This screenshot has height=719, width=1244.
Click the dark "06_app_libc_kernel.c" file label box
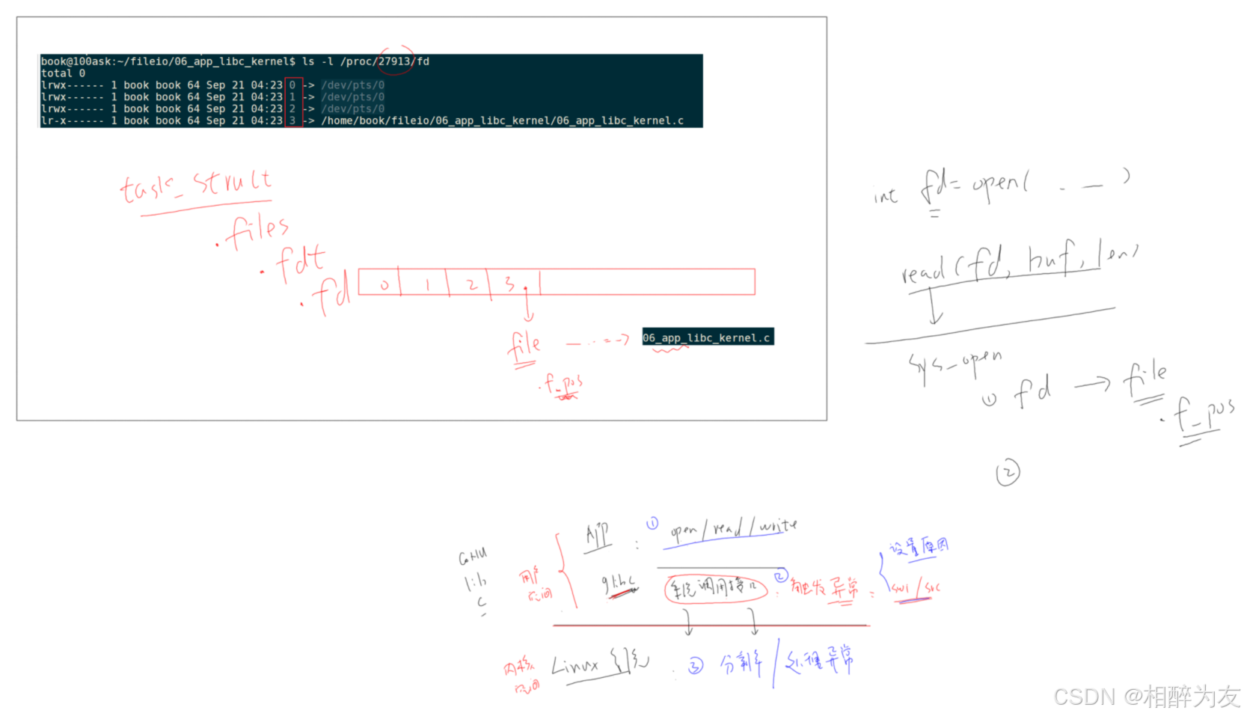pyautogui.click(x=708, y=337)
